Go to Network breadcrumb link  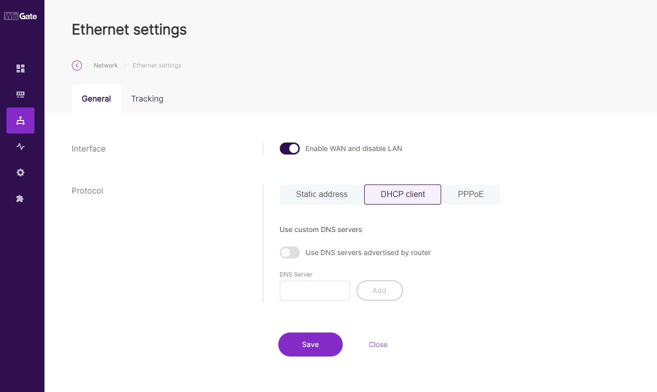coord(106,65)
